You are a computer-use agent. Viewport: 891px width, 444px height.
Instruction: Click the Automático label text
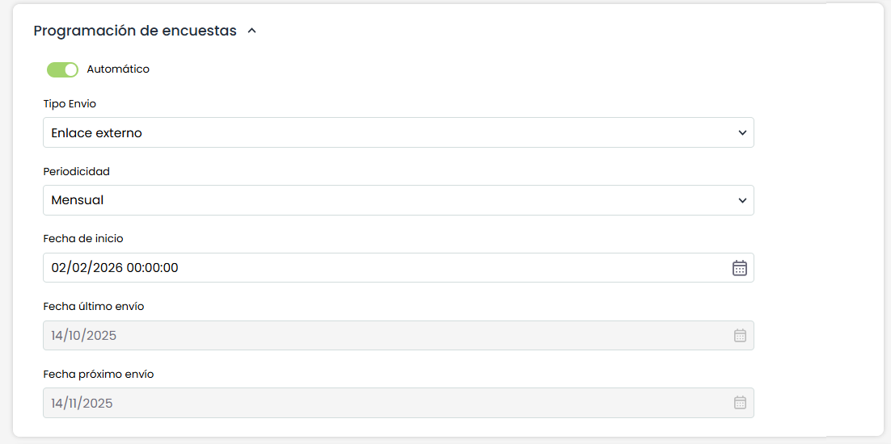(118, 69)
